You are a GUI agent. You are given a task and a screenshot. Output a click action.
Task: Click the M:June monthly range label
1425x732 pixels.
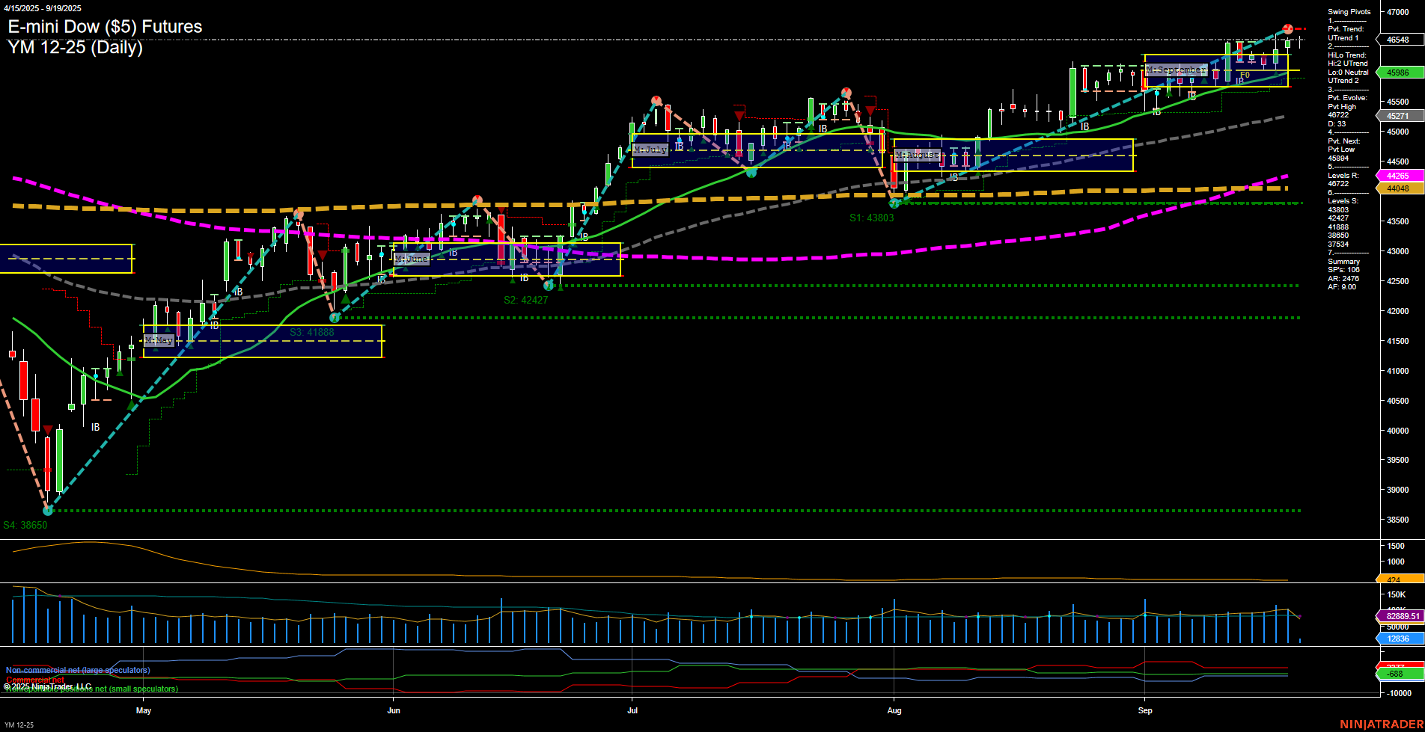[x=412, y=259]
